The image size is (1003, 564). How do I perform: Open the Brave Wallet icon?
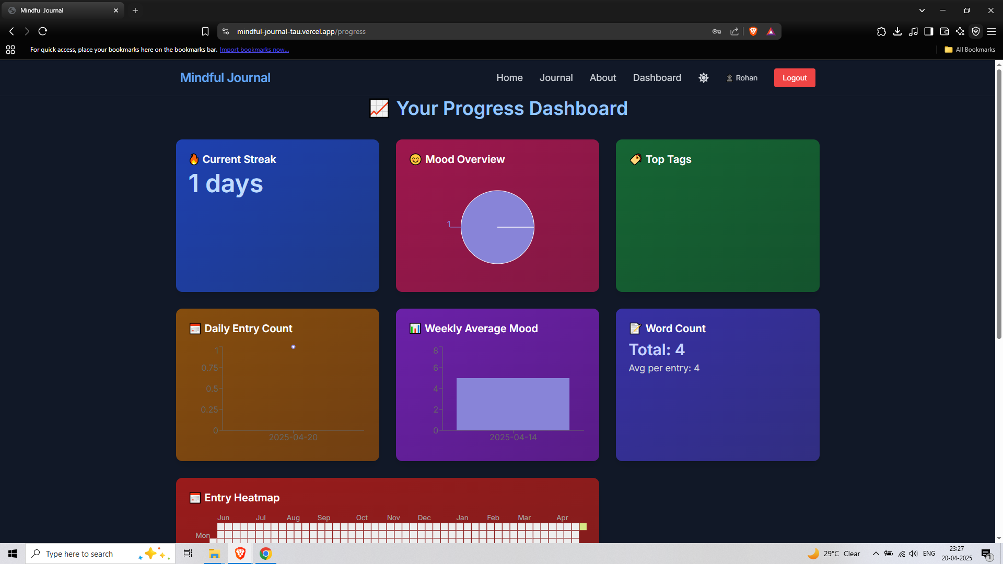coord(944,31)
